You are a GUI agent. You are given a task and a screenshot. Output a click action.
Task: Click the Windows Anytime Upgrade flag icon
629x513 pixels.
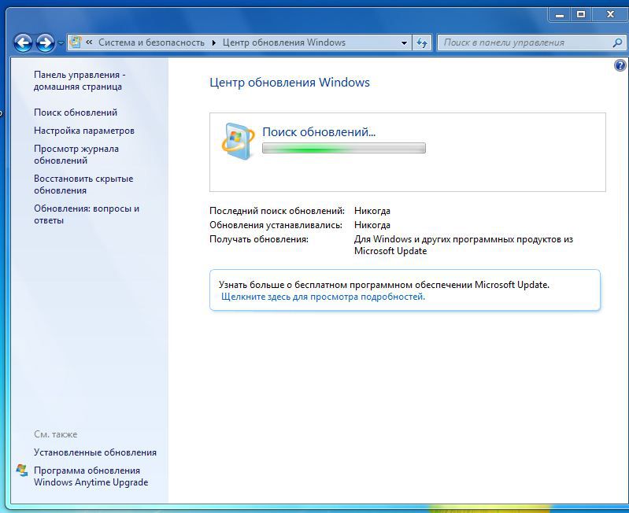[22, 470]
